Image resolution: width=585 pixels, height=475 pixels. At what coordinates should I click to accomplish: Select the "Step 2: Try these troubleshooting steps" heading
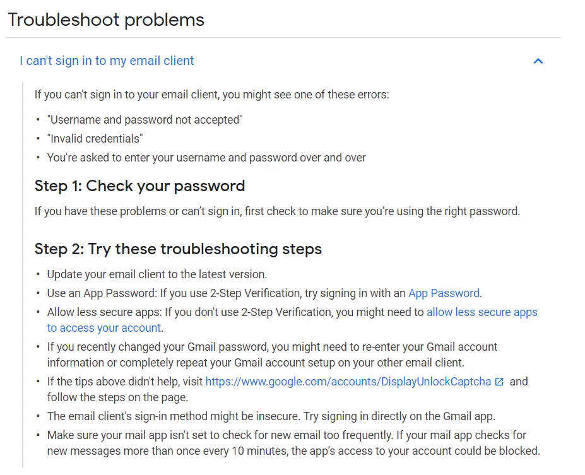coord(178,249)
